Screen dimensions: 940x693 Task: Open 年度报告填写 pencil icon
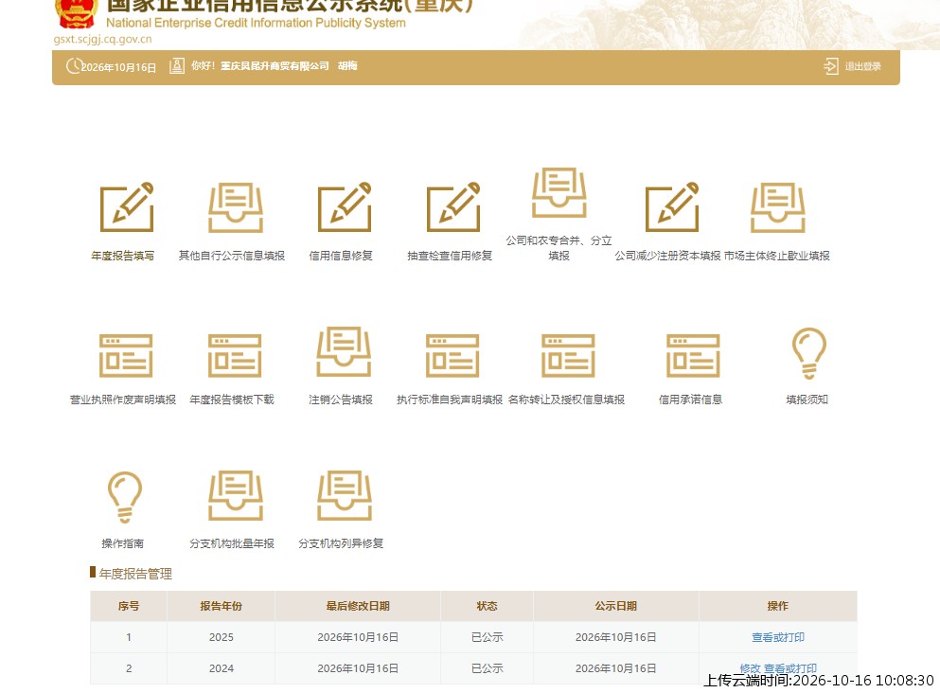127,206
